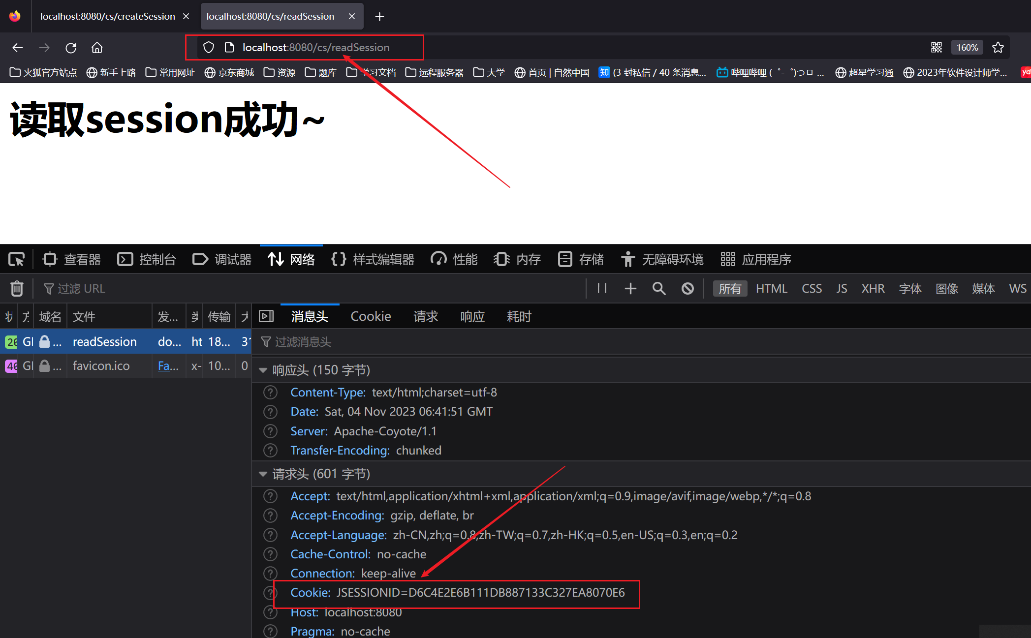Collapse the 请求头 section
1031x638 pixels.
[x=263, y=474]
